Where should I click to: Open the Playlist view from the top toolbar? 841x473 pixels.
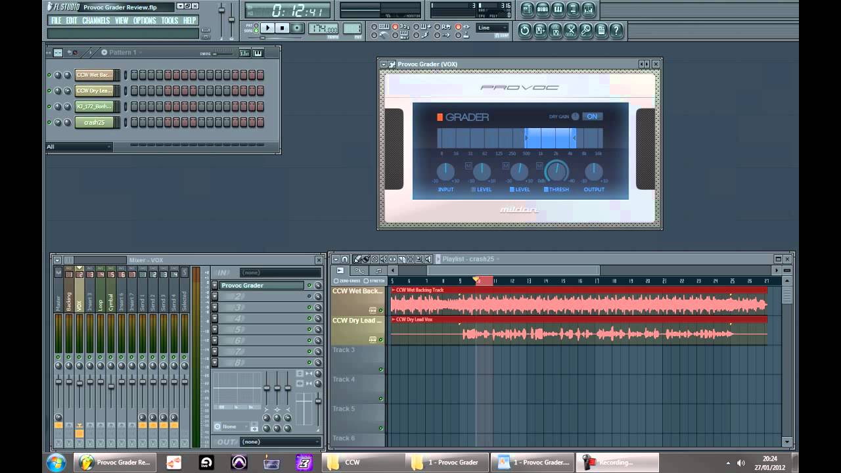528,9
